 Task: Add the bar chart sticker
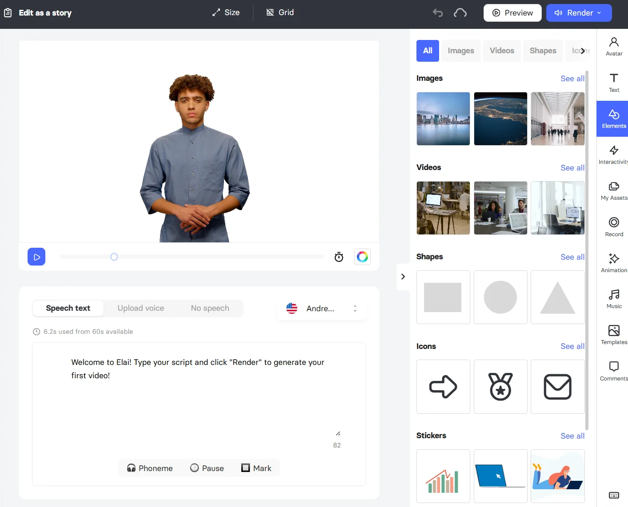[x=443, y=476]
